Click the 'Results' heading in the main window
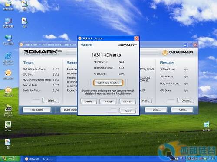 (167, 63)
